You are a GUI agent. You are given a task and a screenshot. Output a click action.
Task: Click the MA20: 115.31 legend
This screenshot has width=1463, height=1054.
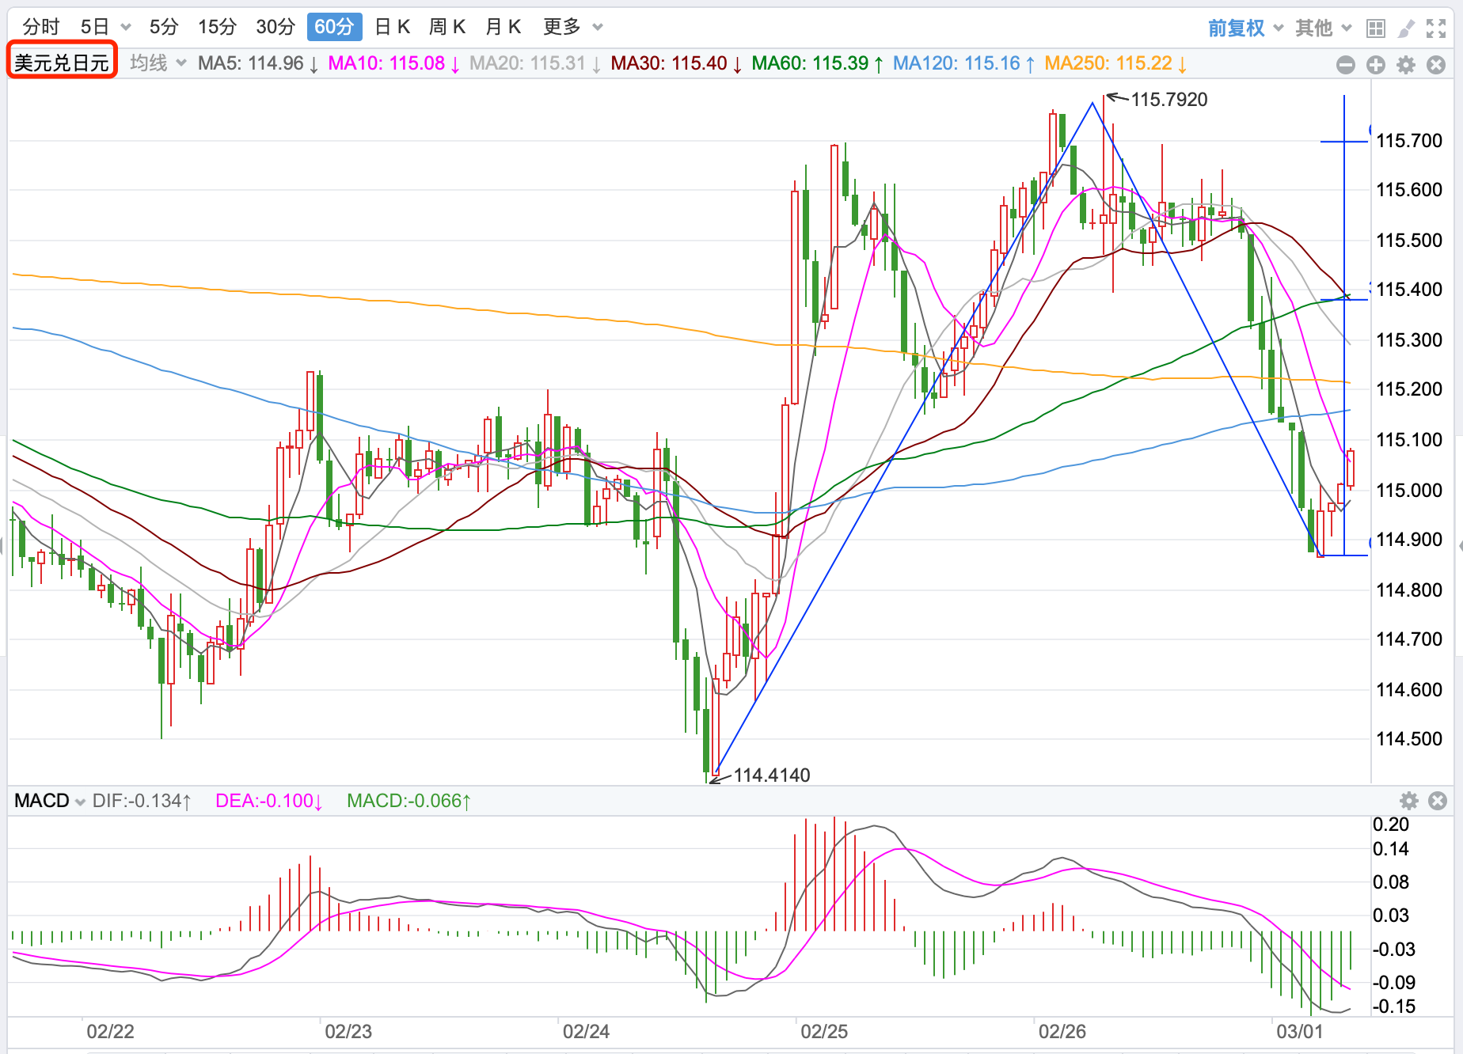535,63
